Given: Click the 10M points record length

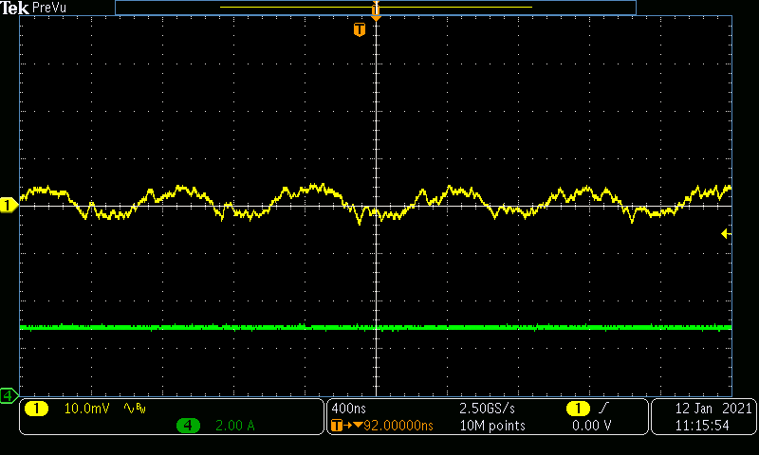Looking at the screenshot, I should click(x=491, y=426).
